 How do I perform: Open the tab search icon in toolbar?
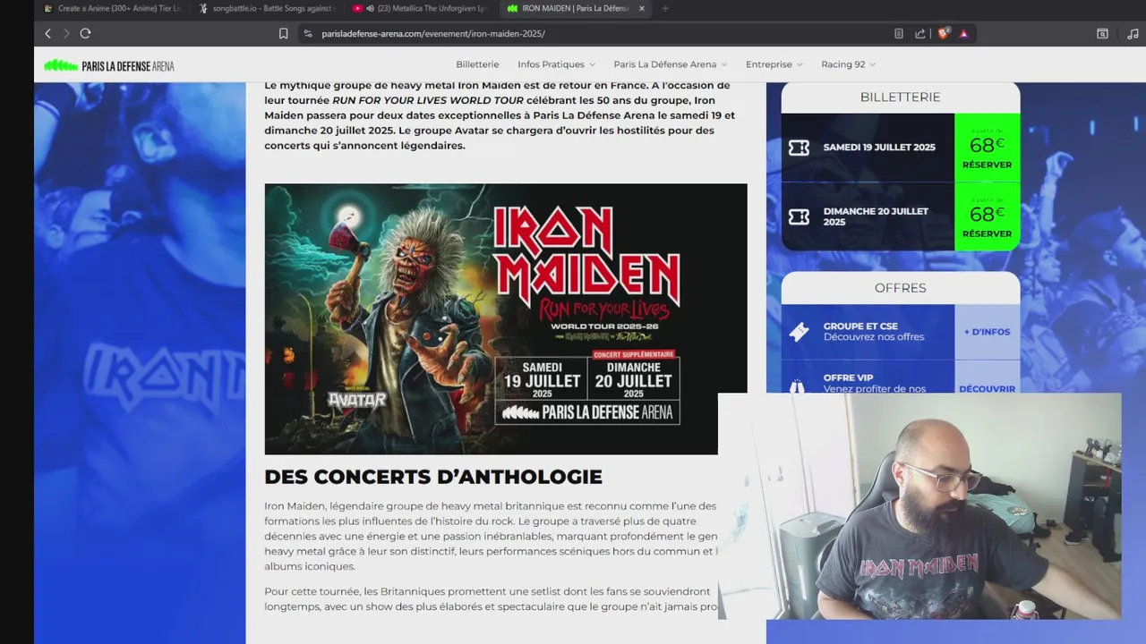coord(1102,33)
